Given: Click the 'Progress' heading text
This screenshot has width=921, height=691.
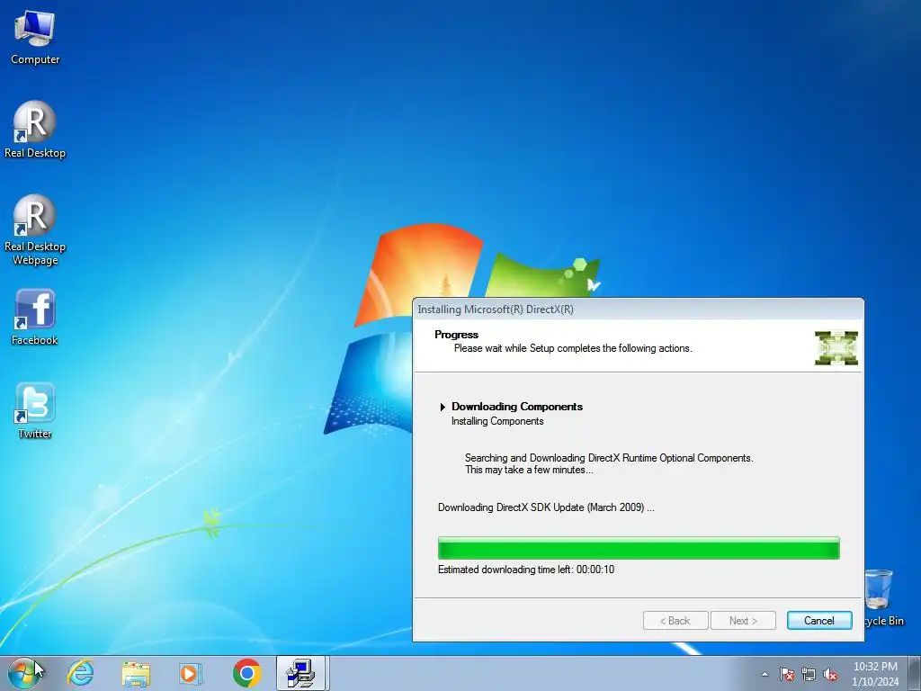Looking at the screenshot, I should [x=456, y=335].
